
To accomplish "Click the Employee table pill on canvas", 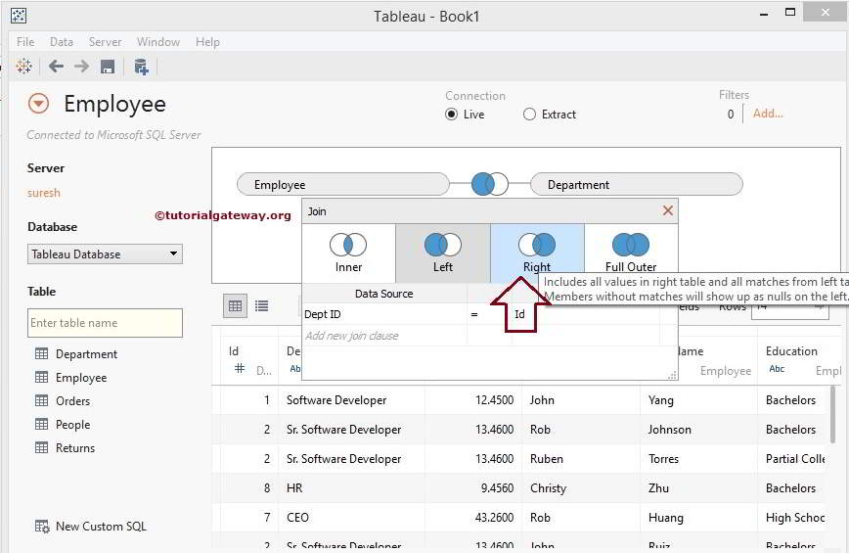I will pos(343,184).
